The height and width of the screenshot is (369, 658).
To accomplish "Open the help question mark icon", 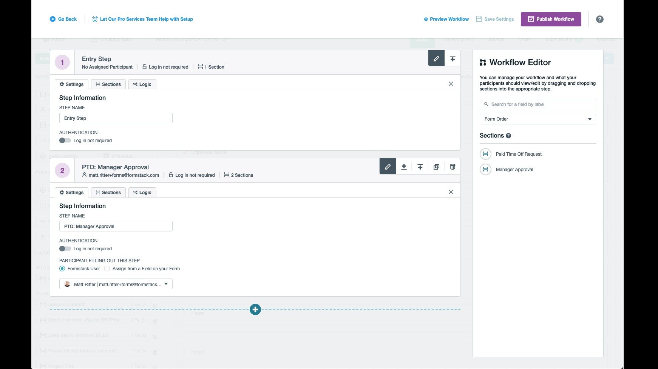I will pyautogui.click(x=600, y=19).
